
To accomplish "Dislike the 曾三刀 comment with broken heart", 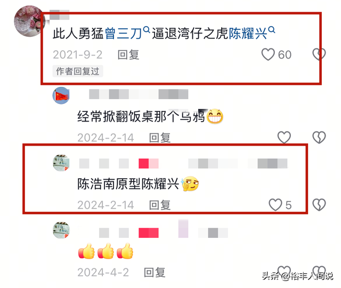I will [319, 54].
